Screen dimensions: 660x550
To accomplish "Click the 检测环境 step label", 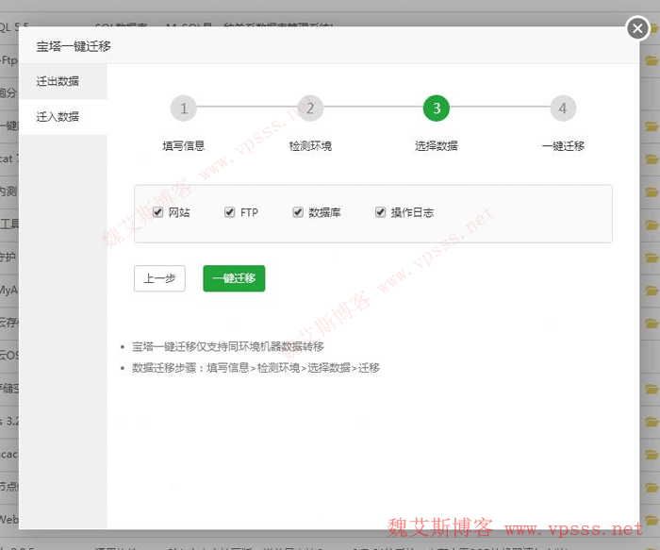I will pos(310,146).
